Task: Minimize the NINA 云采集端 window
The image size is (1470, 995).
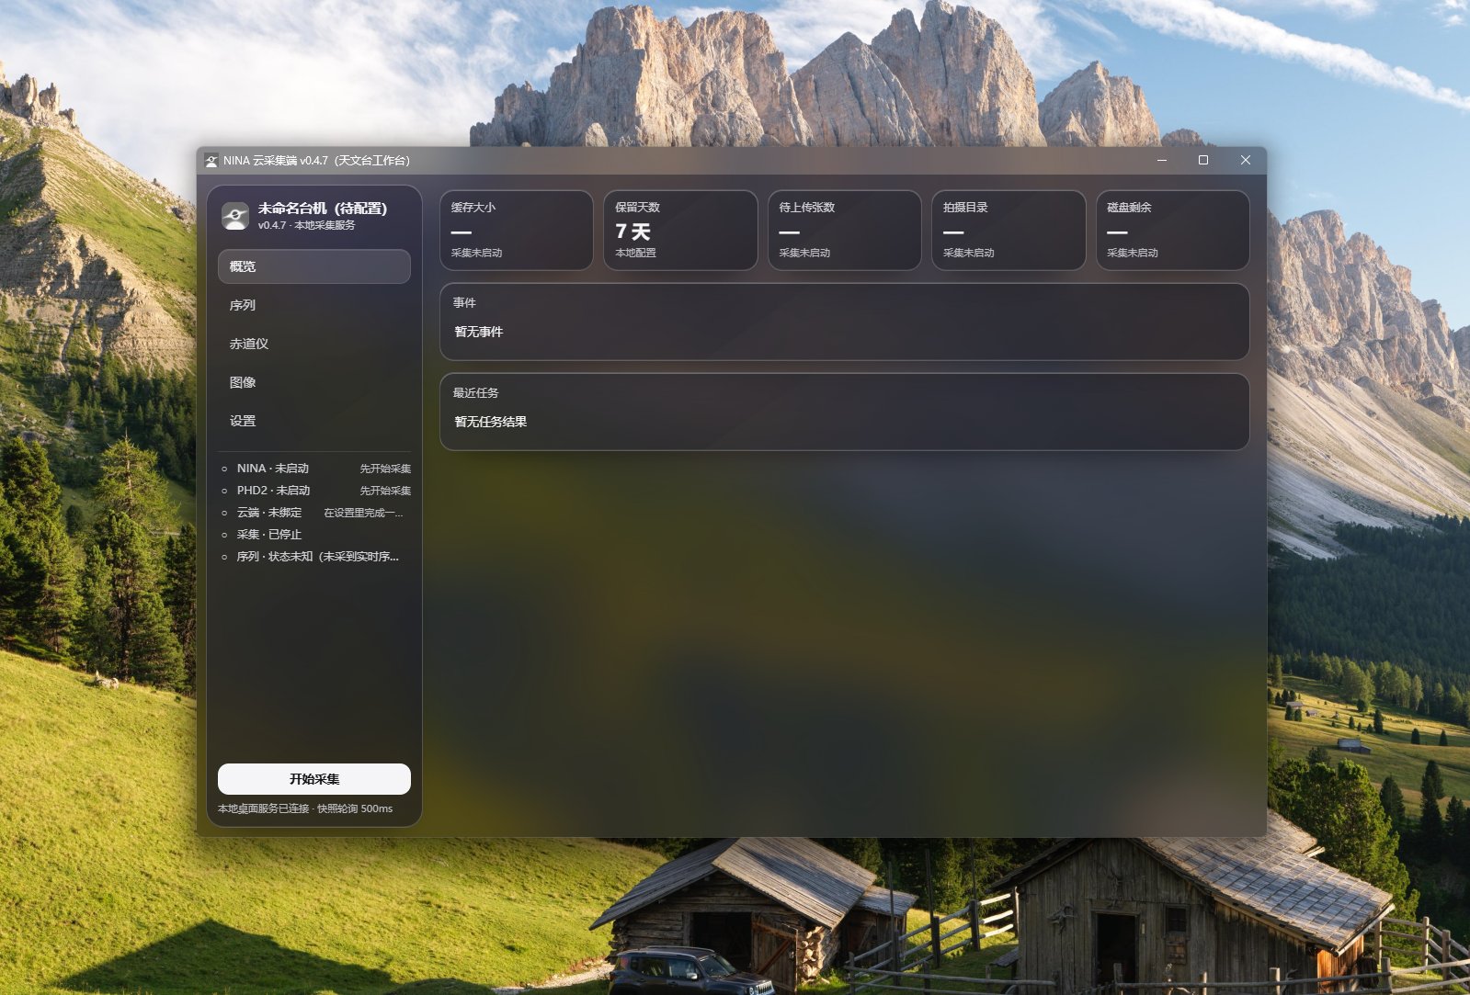Action: (x=1162, y=161)
